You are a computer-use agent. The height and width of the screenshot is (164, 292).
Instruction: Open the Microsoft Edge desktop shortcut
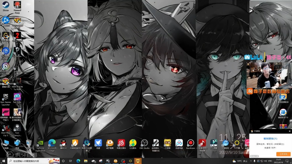pos(52,145)
